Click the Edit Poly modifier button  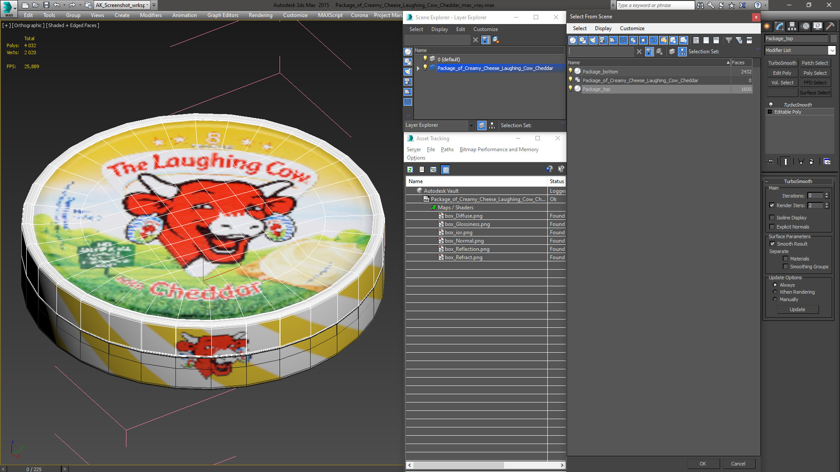point(782,73)
